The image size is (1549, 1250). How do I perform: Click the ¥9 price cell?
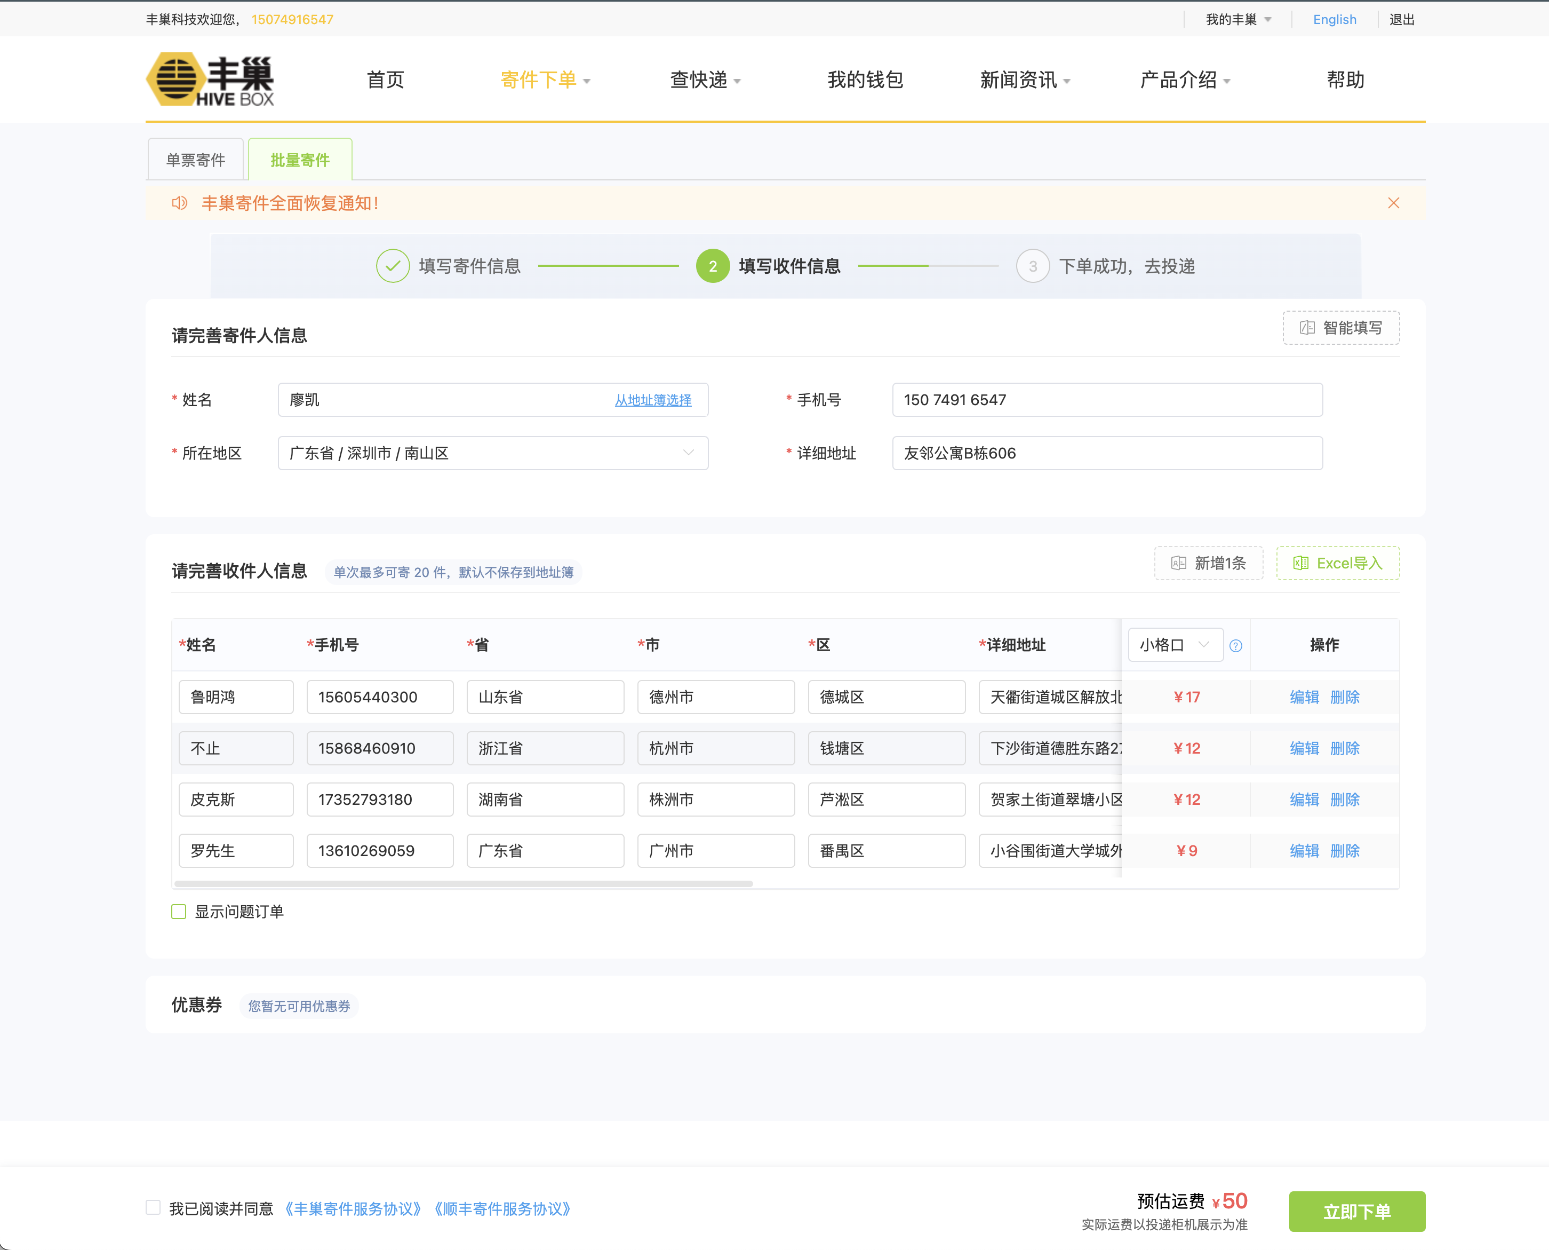click(1186, 850)
